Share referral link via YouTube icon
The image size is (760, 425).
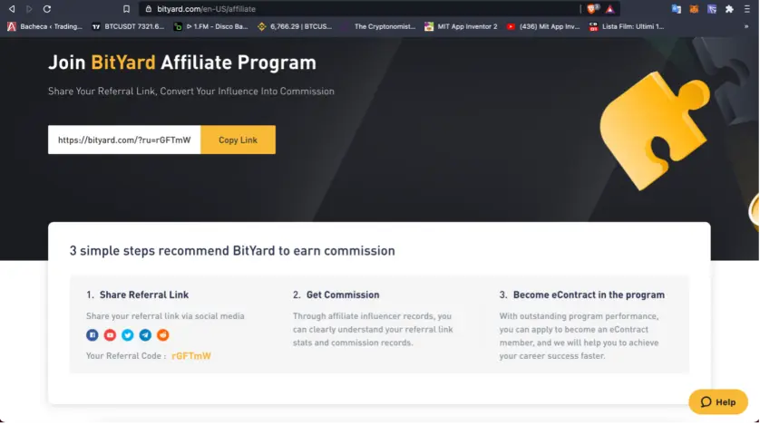(110, 335)
